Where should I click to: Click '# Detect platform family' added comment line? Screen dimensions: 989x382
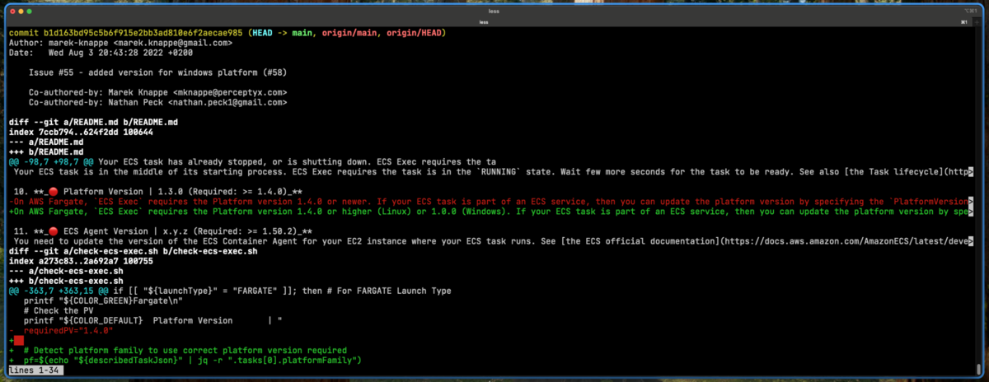coord(178,350)
